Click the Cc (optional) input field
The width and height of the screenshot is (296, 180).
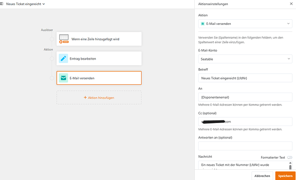coord(245,122)
